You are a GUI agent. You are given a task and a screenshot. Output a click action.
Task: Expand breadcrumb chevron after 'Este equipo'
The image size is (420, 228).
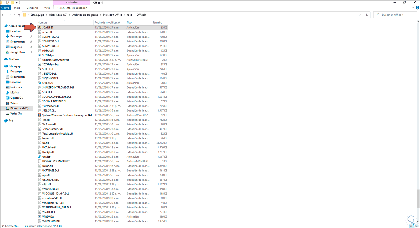pos(47,15)
